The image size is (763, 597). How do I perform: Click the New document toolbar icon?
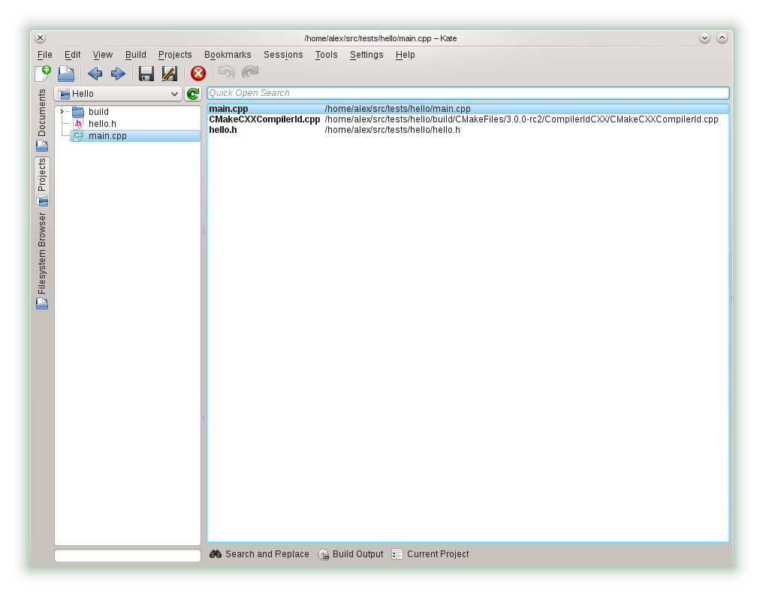coord(43,73)
